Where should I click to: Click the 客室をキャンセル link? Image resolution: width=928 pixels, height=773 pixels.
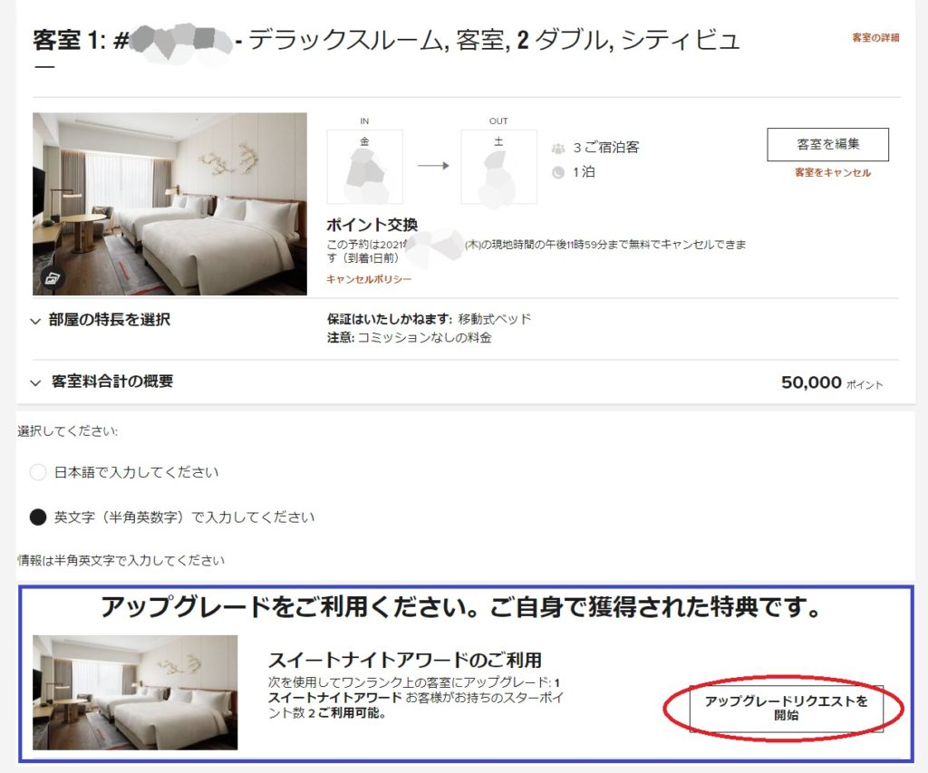pyautogui.click(x=833, y=173)
